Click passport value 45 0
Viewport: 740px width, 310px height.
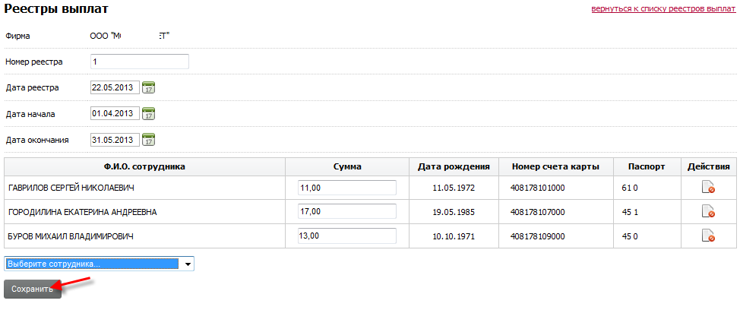pos(630,236)
